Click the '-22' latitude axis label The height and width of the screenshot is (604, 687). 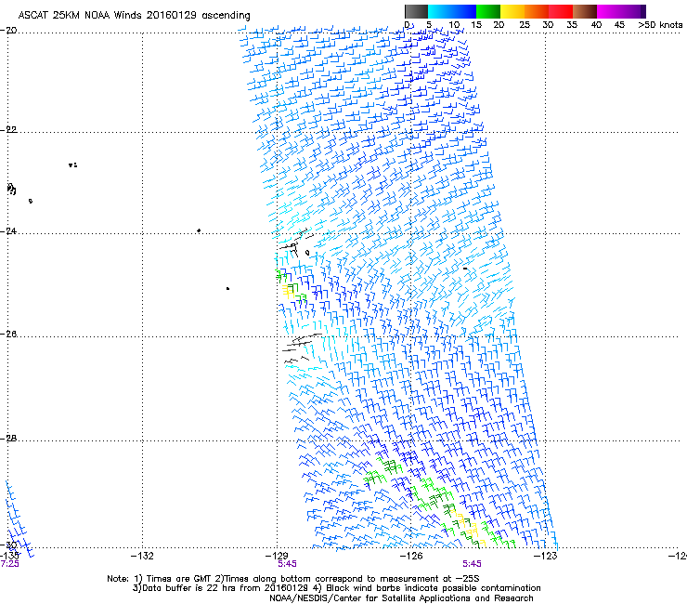(x=8, y=130)
